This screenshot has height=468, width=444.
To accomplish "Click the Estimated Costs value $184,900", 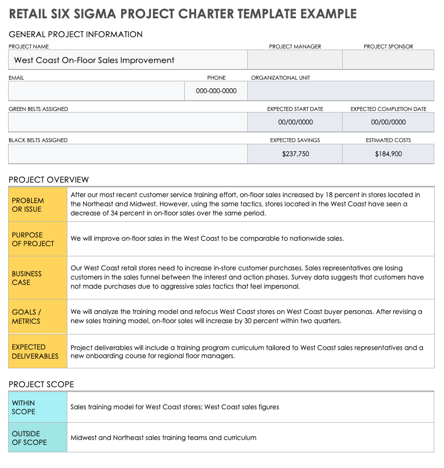I will [x=388, y=154].
